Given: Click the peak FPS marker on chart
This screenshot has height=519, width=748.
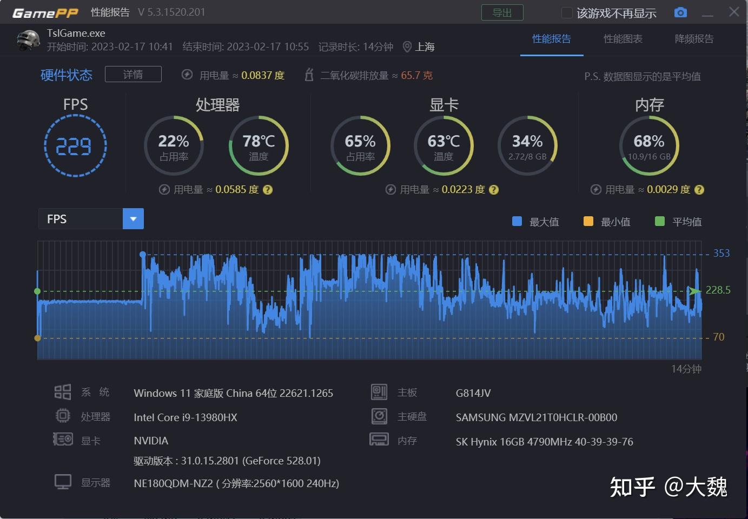Looking at the screenshot, I should (143, 254).
